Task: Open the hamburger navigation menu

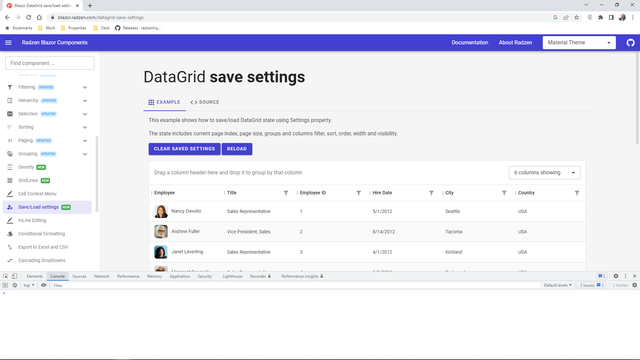Action: click(8, 42)
